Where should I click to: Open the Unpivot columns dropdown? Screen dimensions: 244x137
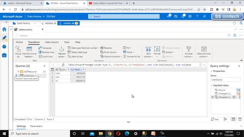(x=111, y=56)
